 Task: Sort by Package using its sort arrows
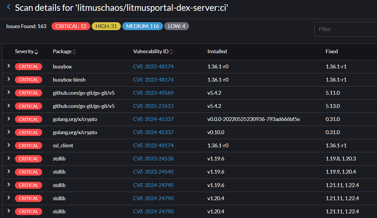click(x=74, y=52)
